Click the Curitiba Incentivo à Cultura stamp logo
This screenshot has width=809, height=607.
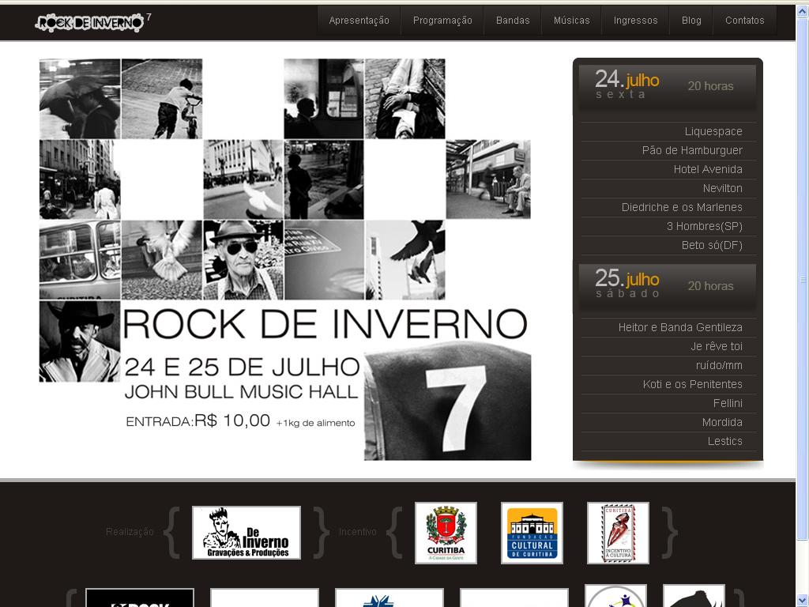pyautogui.click(x=617, y=533)
